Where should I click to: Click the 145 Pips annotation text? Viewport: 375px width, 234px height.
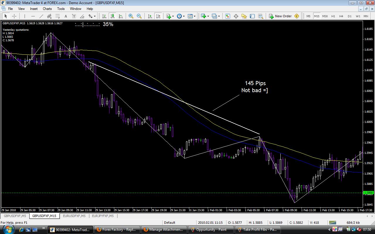255,83
